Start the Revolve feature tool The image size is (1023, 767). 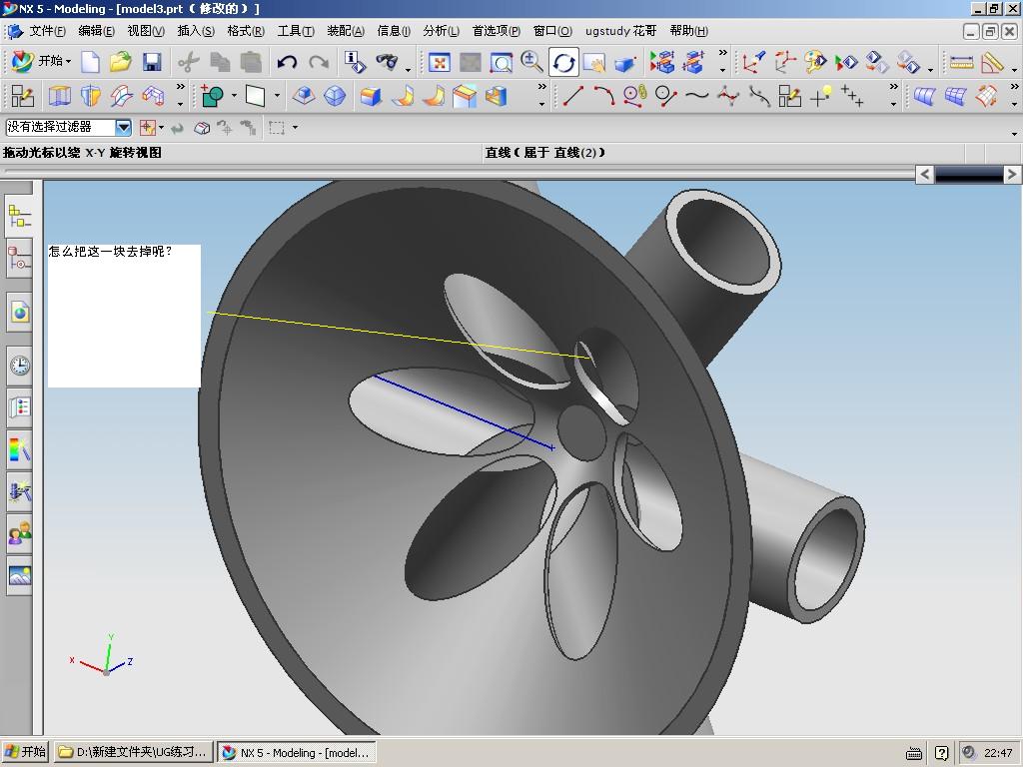click(x=91, y=97)
